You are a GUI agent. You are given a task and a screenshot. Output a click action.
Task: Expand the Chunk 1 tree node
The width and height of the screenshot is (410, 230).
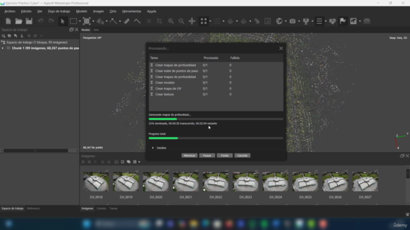(x=3, y=49)
